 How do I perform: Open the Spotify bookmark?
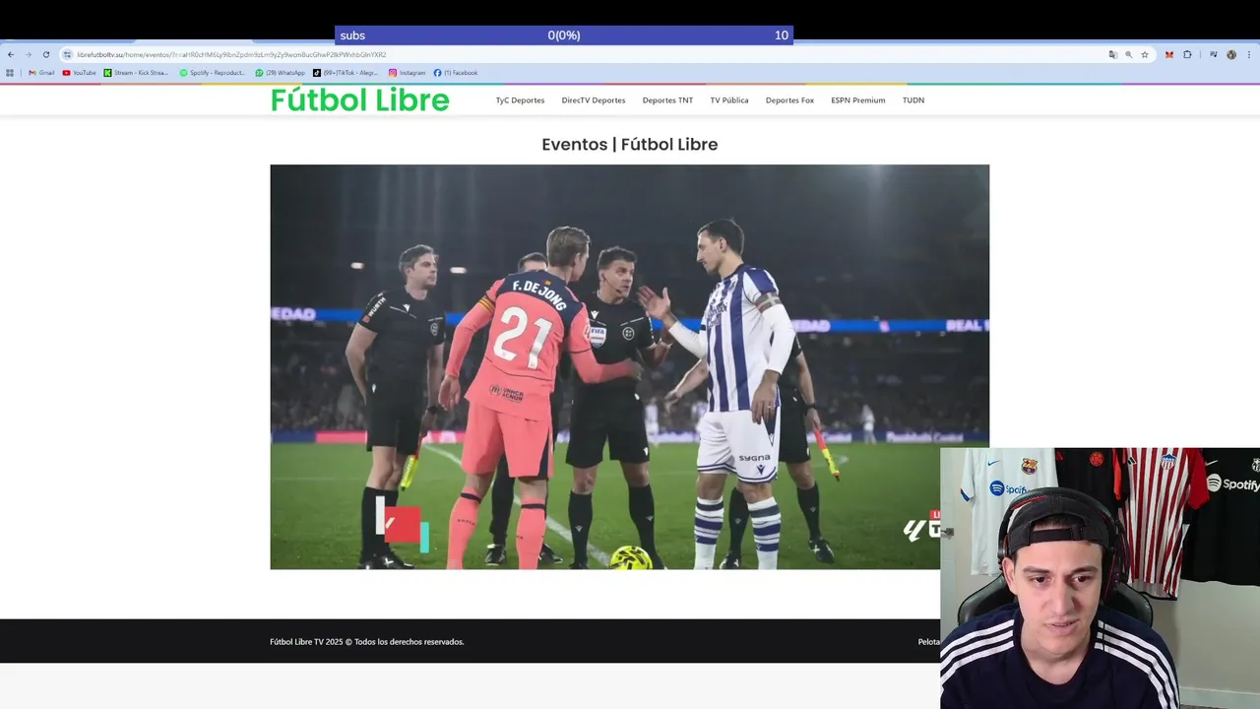[213, 73]
